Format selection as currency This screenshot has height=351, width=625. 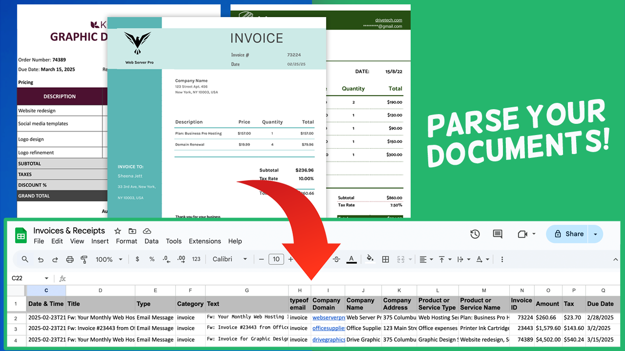pos(138,259)
